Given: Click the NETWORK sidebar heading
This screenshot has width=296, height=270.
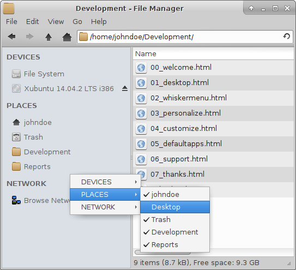Looking at the screenshot, I should coord(26,184).
